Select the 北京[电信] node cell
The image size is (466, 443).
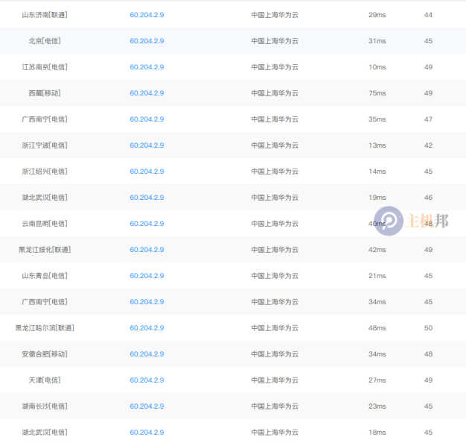coord(45,41)
